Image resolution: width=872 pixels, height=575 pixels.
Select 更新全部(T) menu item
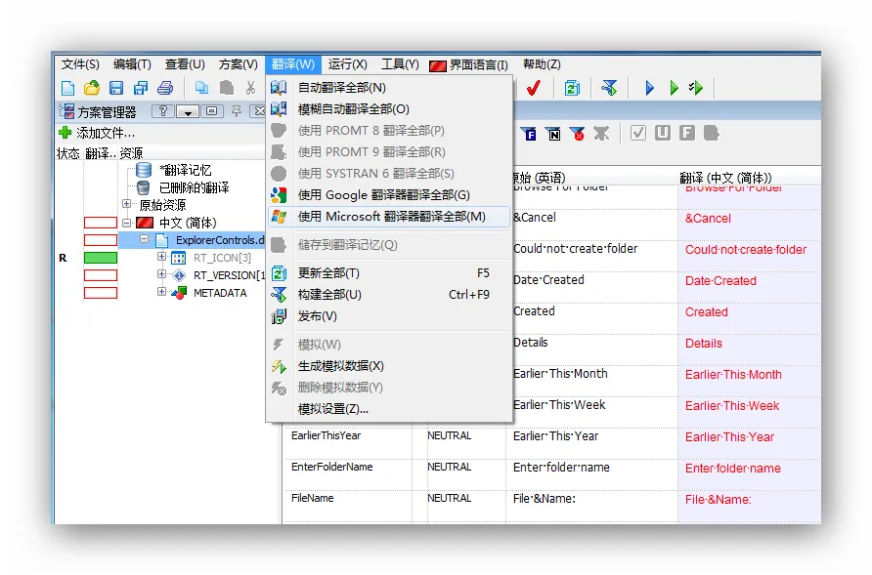point(389,273)
